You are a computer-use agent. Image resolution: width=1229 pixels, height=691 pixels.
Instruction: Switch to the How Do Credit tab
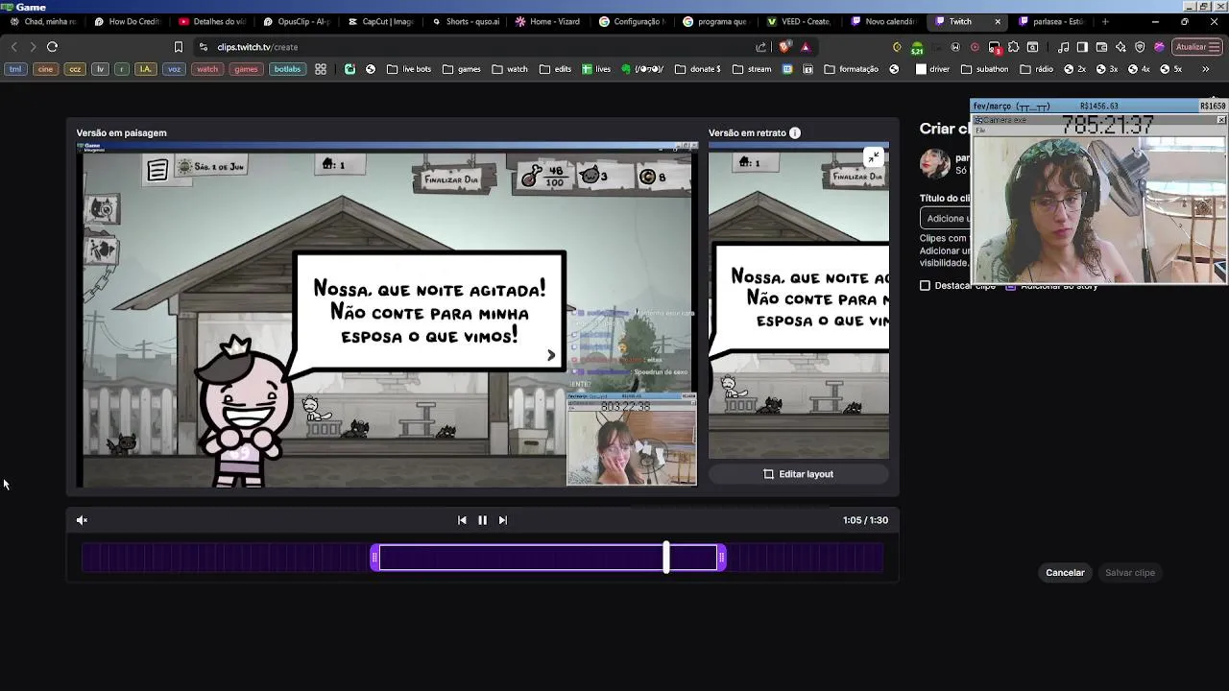[128, 21]
